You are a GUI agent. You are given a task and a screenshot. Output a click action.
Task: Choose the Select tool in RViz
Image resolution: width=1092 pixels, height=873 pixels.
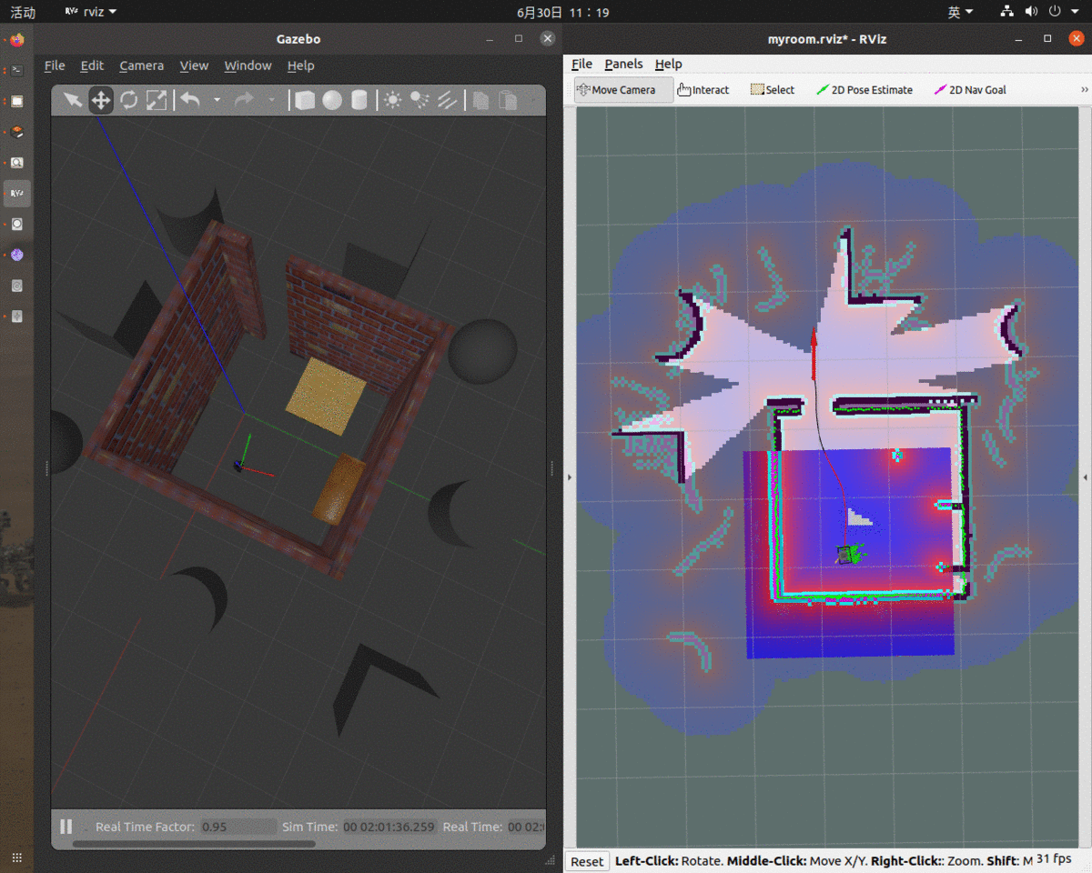(x=772, y=90)
